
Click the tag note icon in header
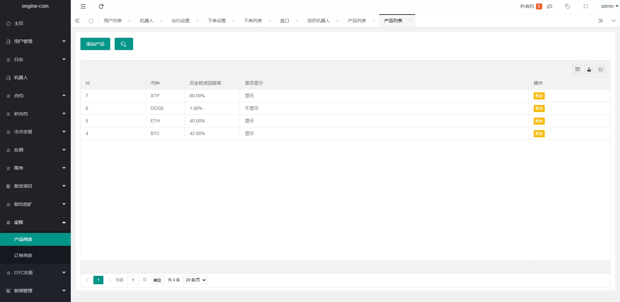(x=567, y=6)
